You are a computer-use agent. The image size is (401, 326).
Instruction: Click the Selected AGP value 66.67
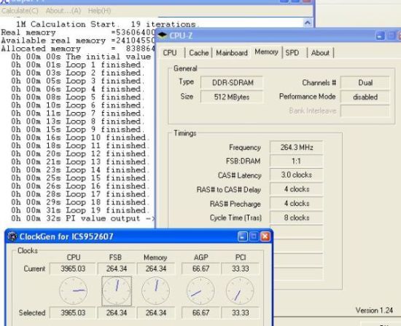tap(200, 313)
